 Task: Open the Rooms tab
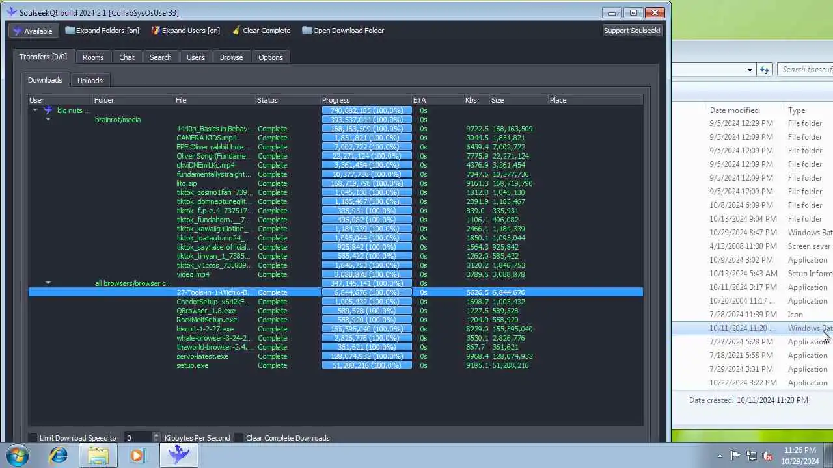[x=93, y=57]
